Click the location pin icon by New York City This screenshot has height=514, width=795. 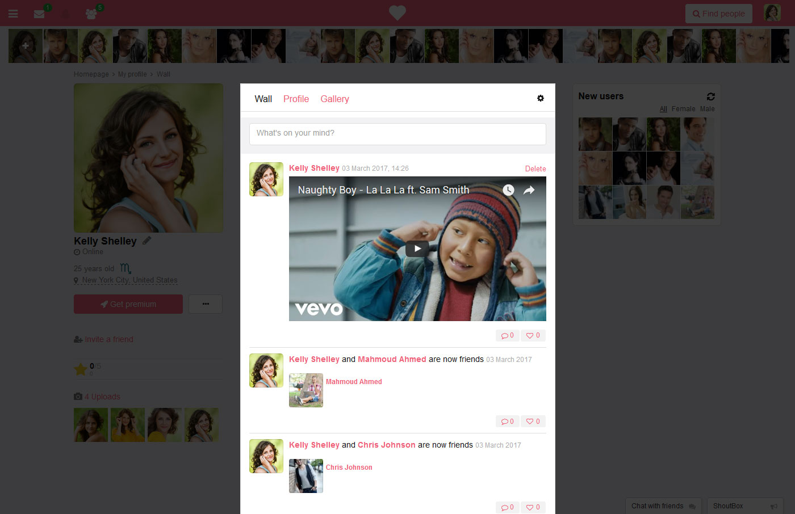point(76,281)
